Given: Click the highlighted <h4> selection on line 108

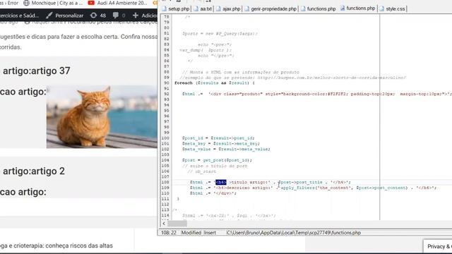Looking at the screenshot, I should pyautogui.click(x=221, y=182).
